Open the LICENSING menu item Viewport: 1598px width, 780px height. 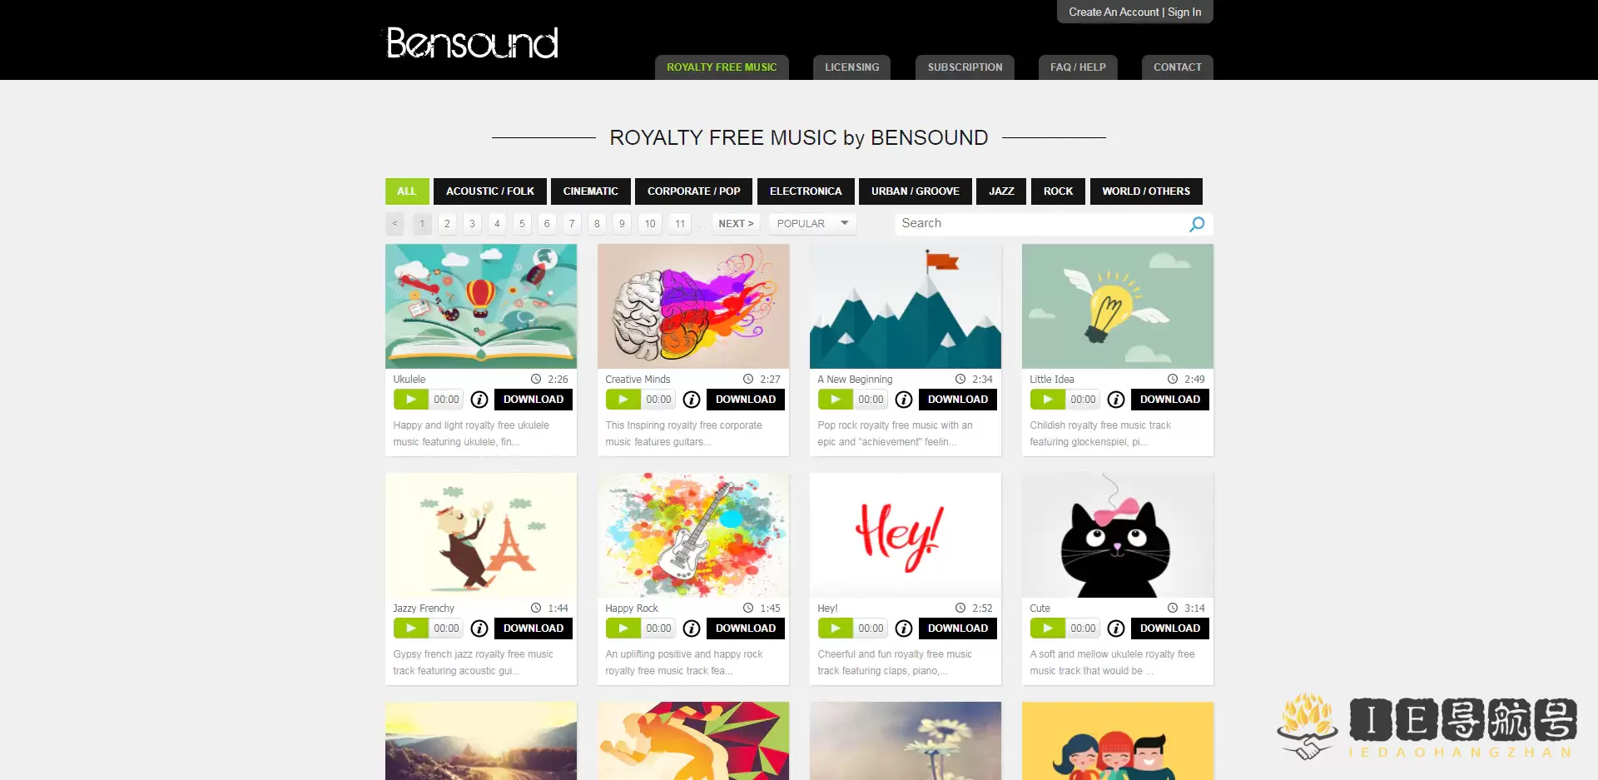tap(851, 67)
